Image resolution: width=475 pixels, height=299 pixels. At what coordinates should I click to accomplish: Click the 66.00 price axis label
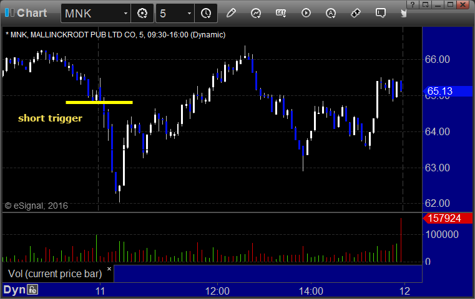tap(437, 59)
